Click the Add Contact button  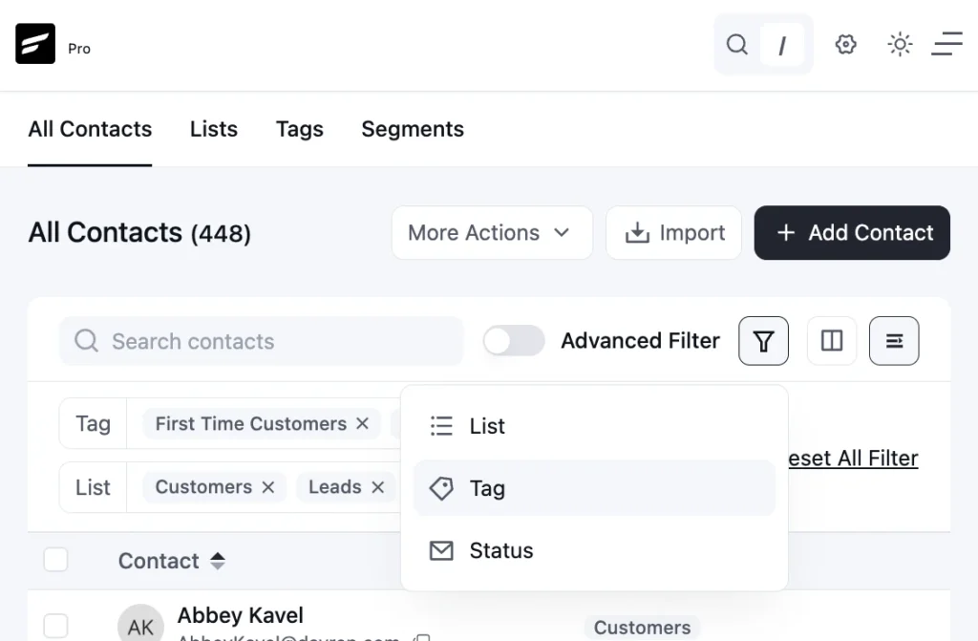852,233
